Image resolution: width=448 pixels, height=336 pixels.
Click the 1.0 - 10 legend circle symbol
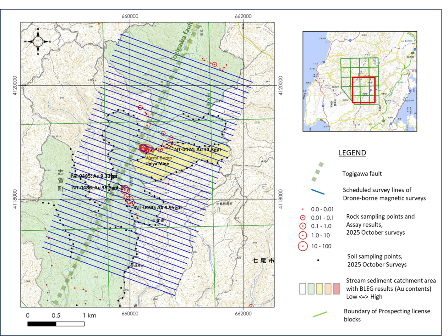[x=303, y=235]
